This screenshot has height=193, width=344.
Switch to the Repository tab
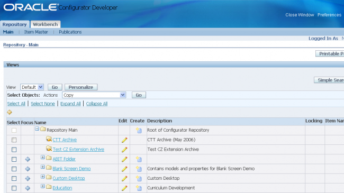point(14,24)
